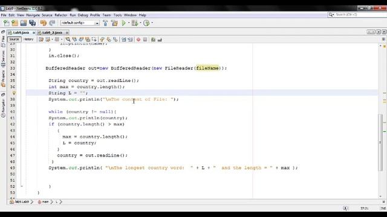Click Stop Macro Recording icon
Image resolution: width=387 pixels, height=217 pixels.
click(145, 40)
